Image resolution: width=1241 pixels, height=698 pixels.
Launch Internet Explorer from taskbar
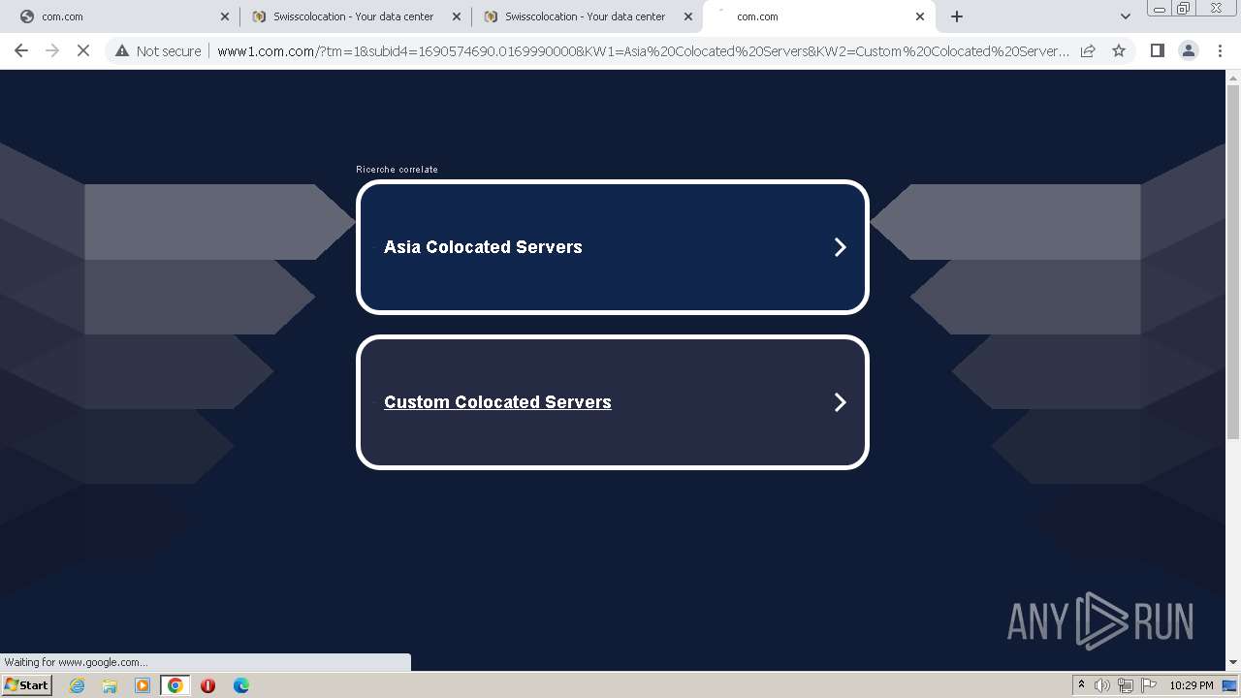coord(77,685)
